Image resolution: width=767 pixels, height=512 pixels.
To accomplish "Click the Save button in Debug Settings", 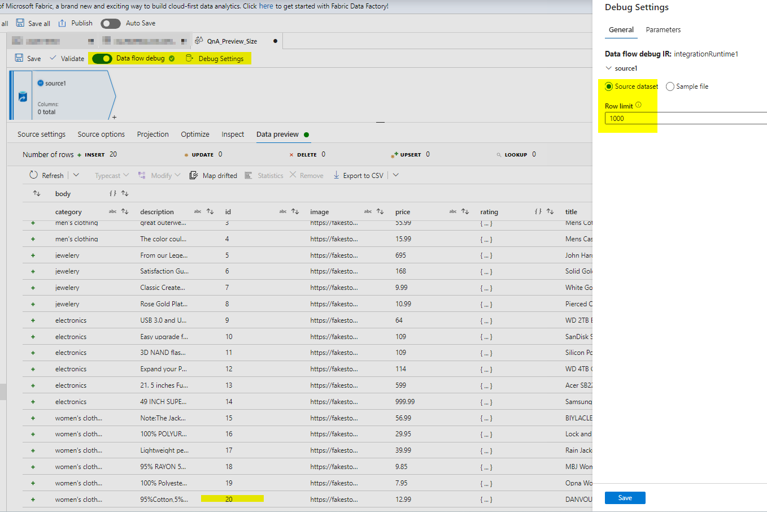I will [625, 497].
